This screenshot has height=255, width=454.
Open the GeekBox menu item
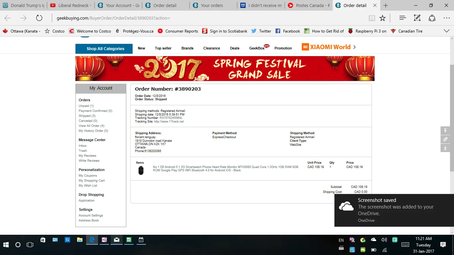click(x=257, y=48)
